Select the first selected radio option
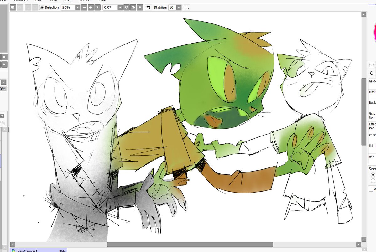 pyautogui.click(x=373, y=175)
